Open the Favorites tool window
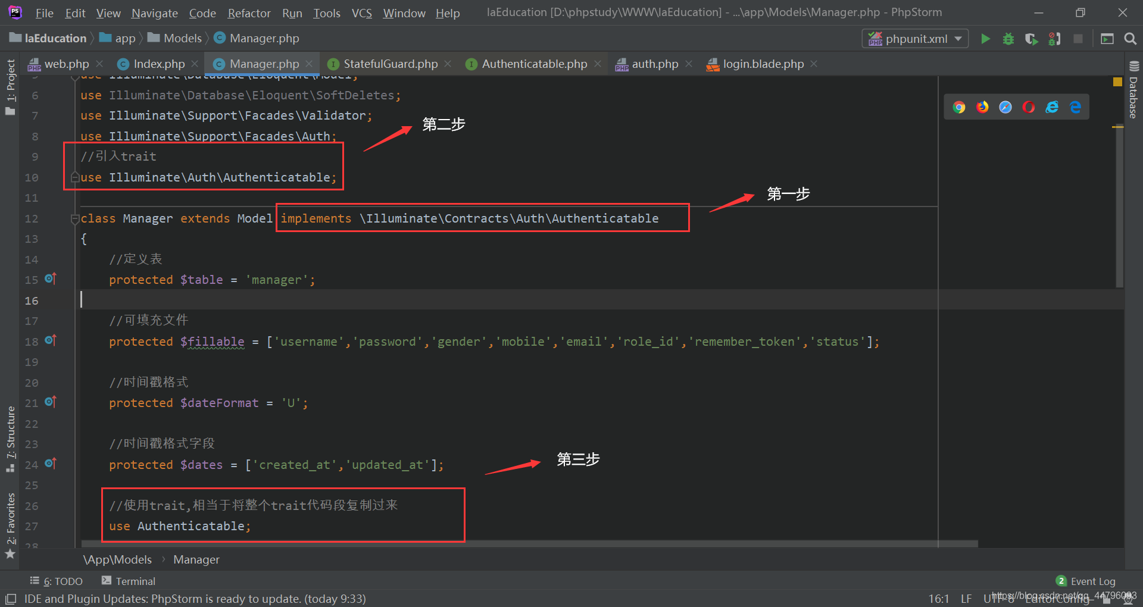Image resolution: width=1143 pixels, height=607 pixels. [x=10, y=526]
